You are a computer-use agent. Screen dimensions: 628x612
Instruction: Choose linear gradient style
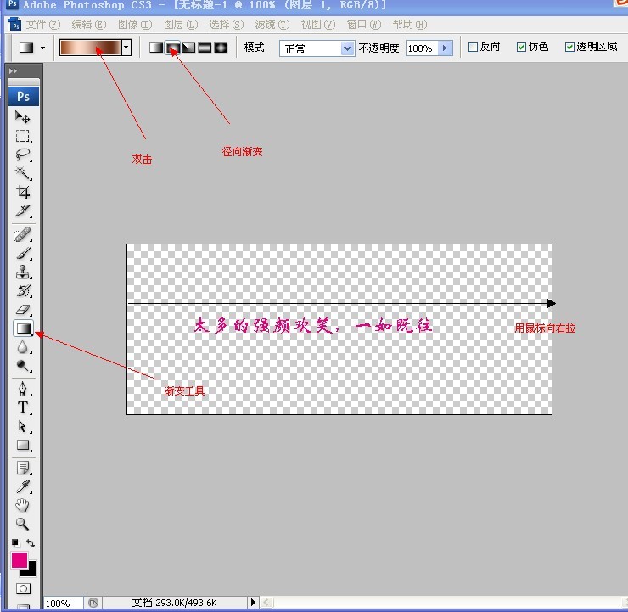point(156,48)
